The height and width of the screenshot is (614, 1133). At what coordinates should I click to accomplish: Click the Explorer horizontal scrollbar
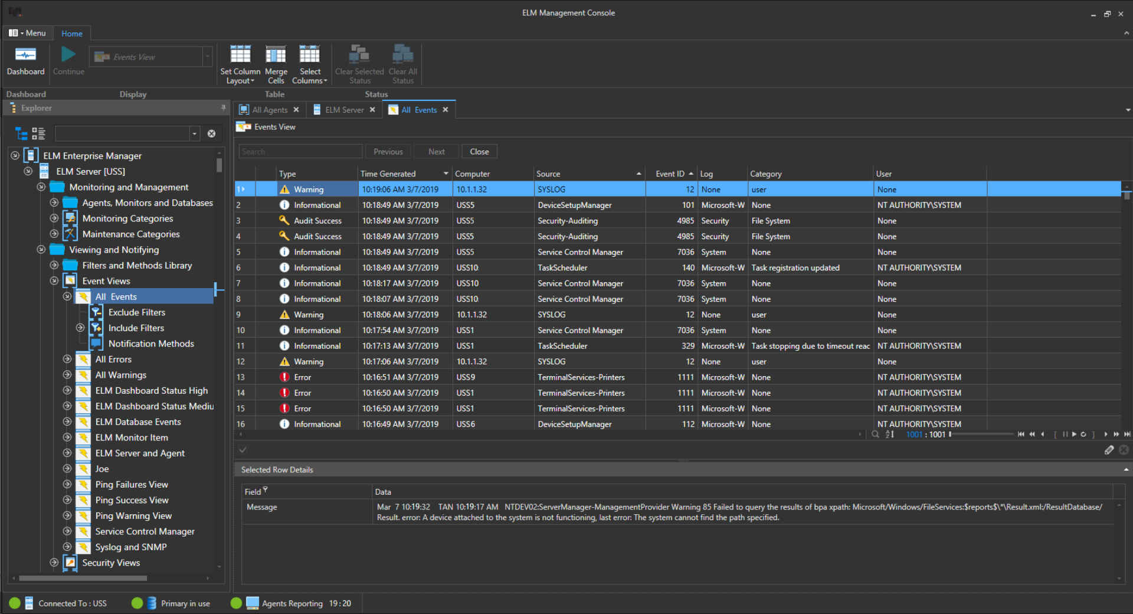tap(83, 579)
